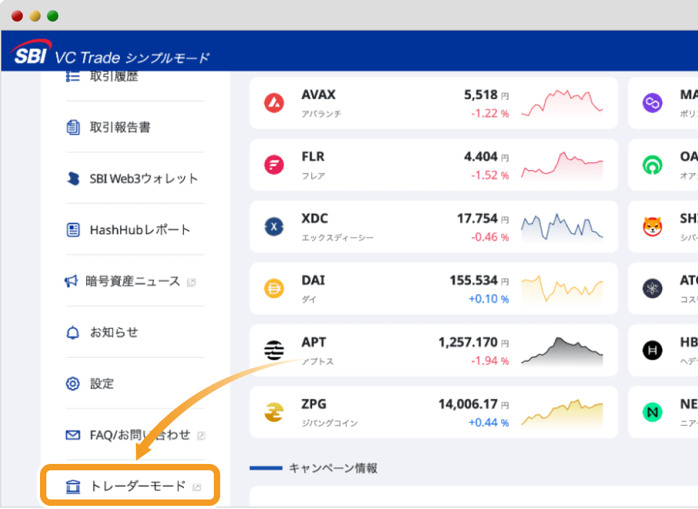
Task: Click the HBAR coin icon
Action: click(x=652, y=350)
